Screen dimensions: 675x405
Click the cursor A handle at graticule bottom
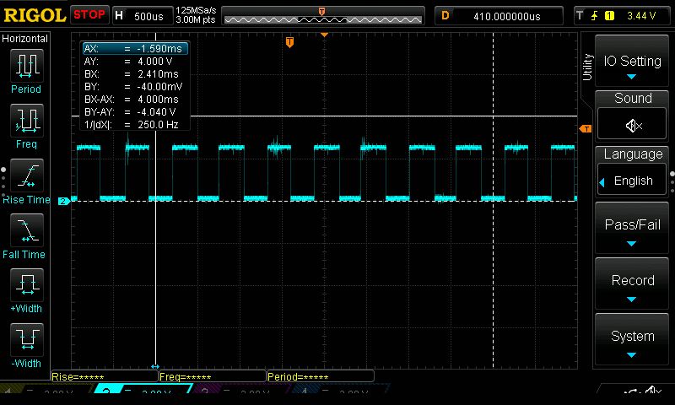click(155, 367)
